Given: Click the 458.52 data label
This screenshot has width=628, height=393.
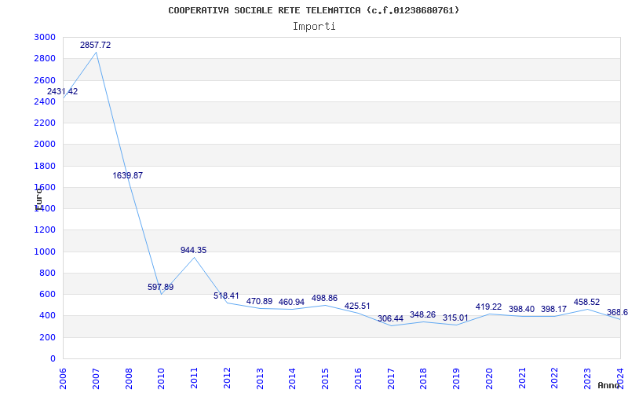Looking at the screenshot, I should 586,302.
